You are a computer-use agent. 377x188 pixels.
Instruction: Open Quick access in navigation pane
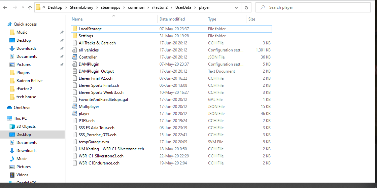click(x=25, y=24)
